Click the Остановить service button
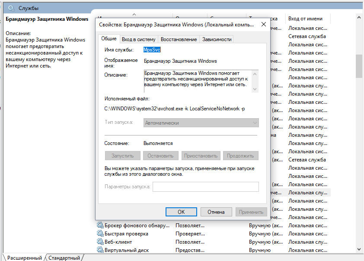Viewport: 364px width, 261px height. 161,156
